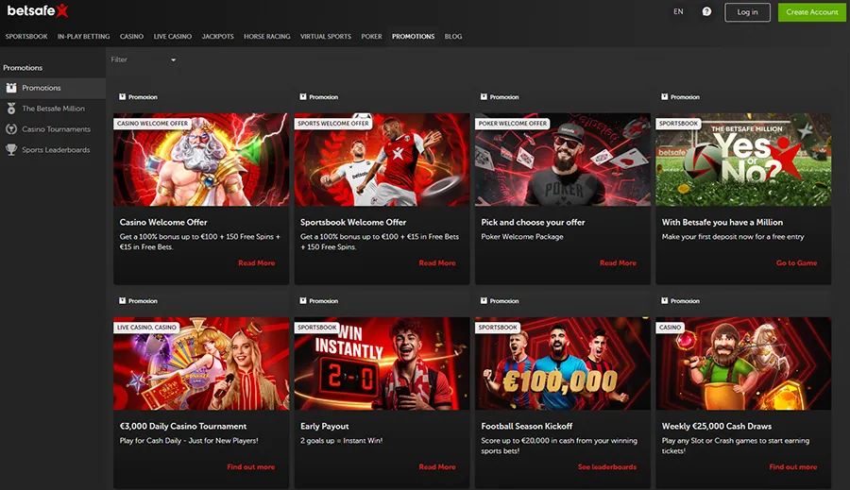Open the Sports Welcome Offer footballers banner
850x490 pixels.
(382, 160)
